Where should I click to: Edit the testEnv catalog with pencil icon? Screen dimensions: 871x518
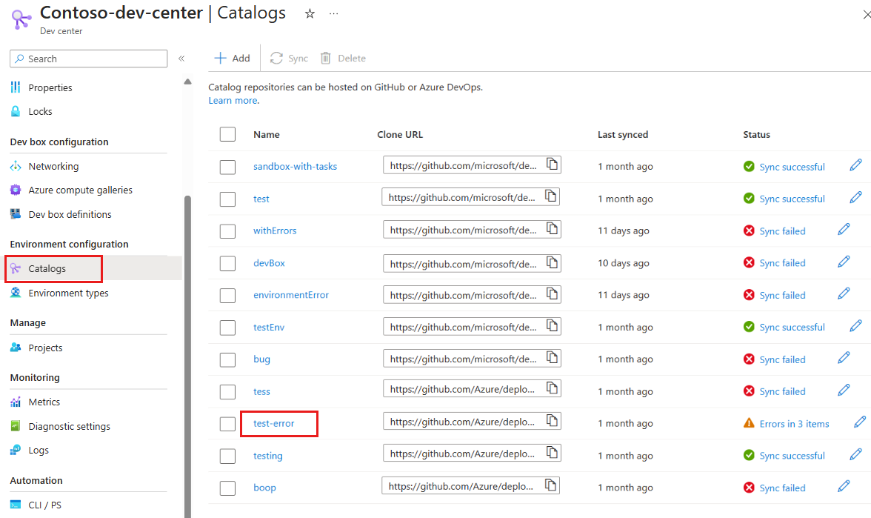pos(856,326)
